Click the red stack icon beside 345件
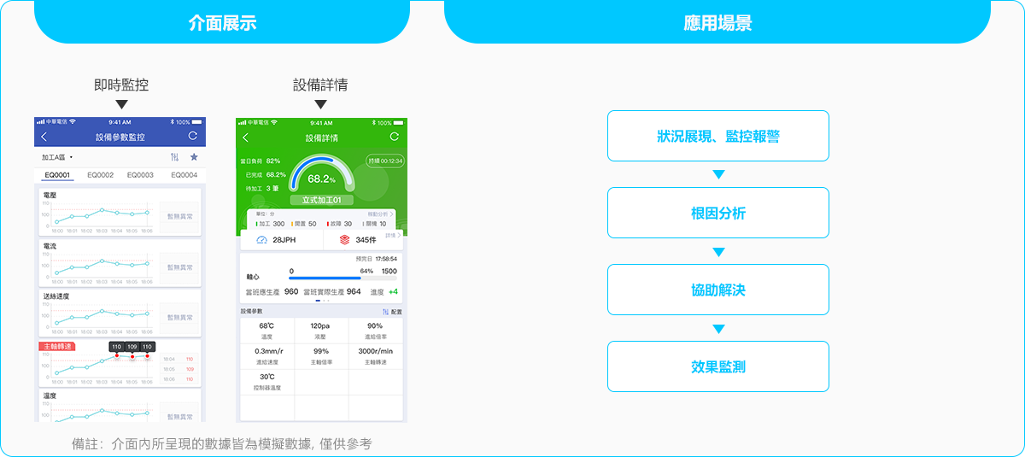The height and width of the screenshot is (457, 1025). (344, 240)
